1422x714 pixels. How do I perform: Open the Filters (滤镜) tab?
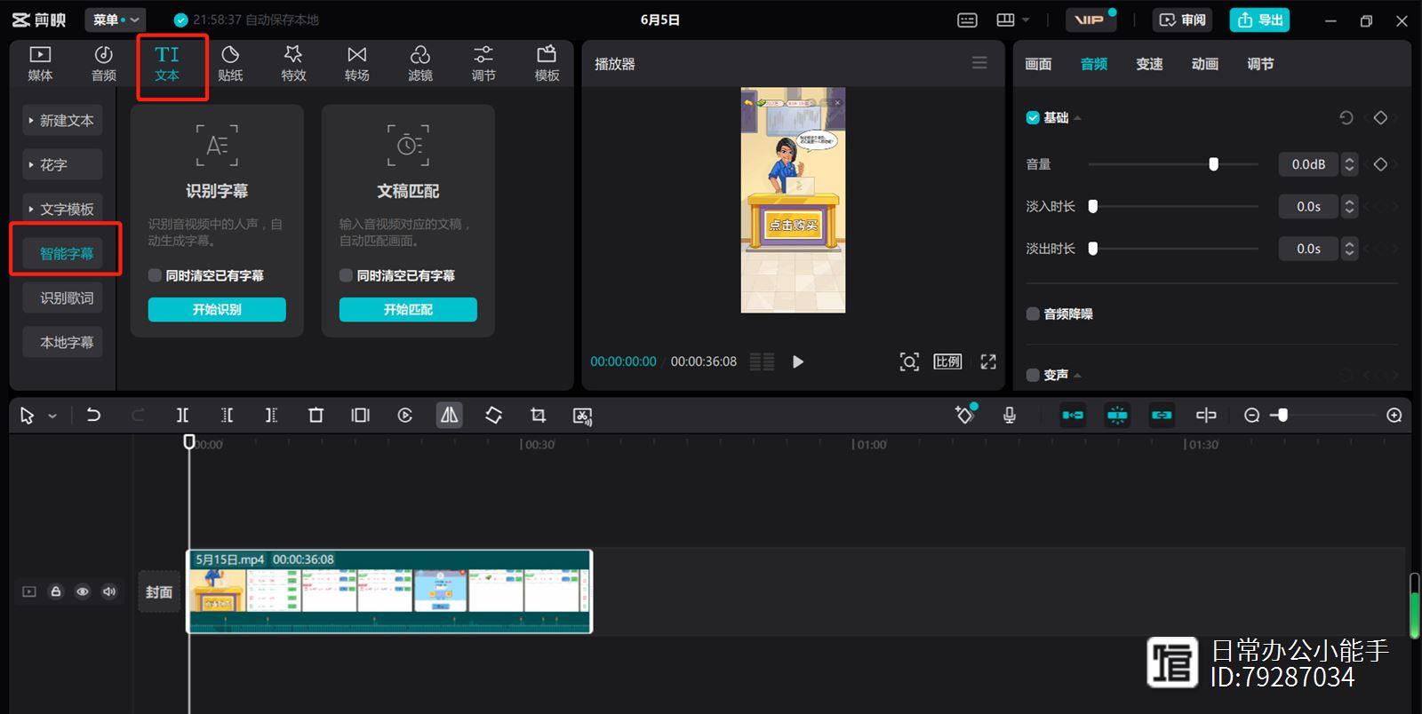[420, 64]
